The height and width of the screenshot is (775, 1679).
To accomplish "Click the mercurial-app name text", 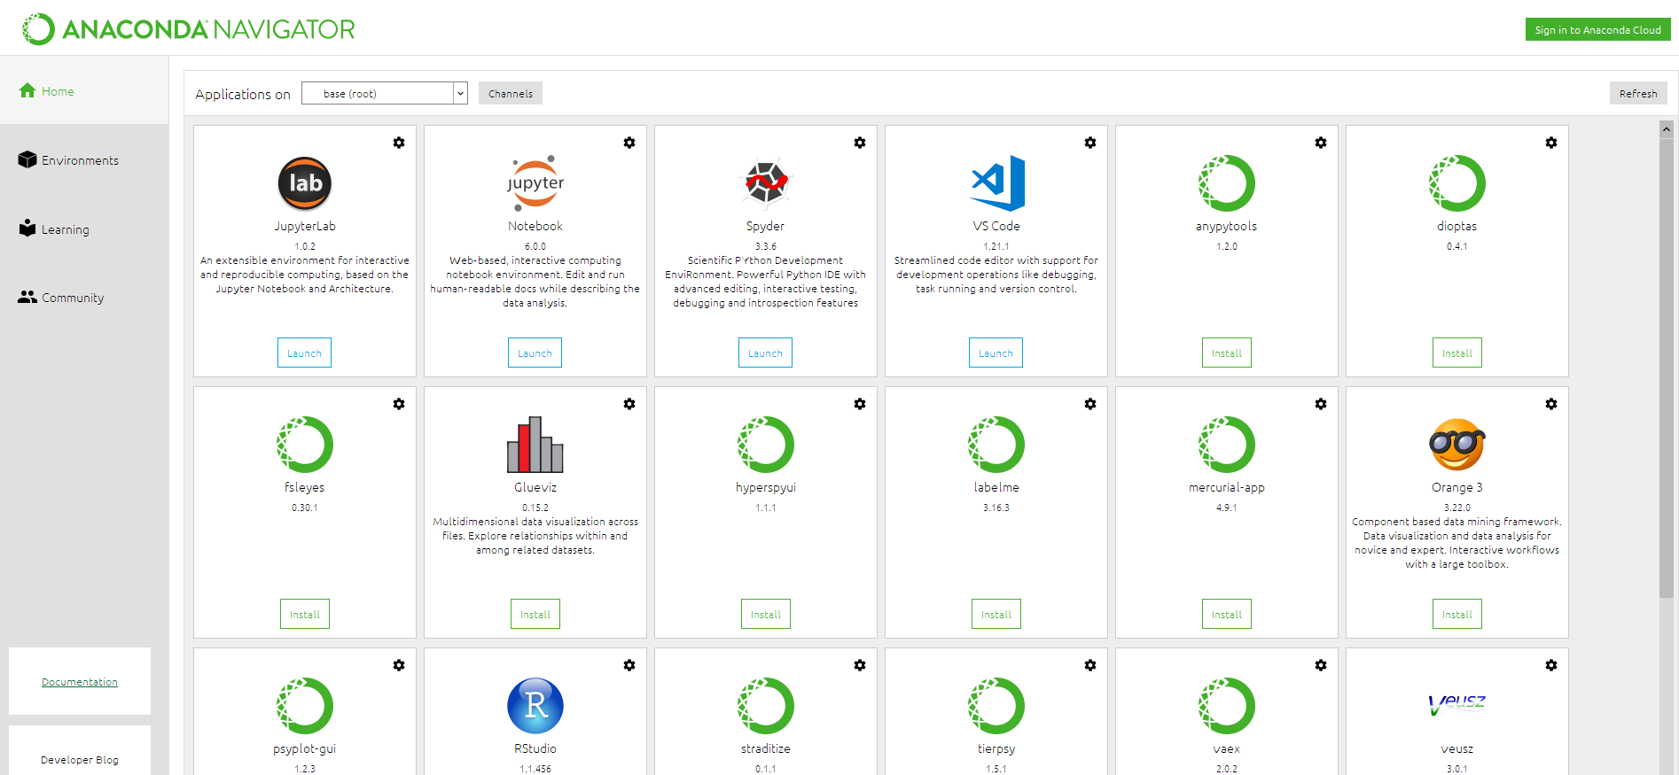I will coord(1227,487).
